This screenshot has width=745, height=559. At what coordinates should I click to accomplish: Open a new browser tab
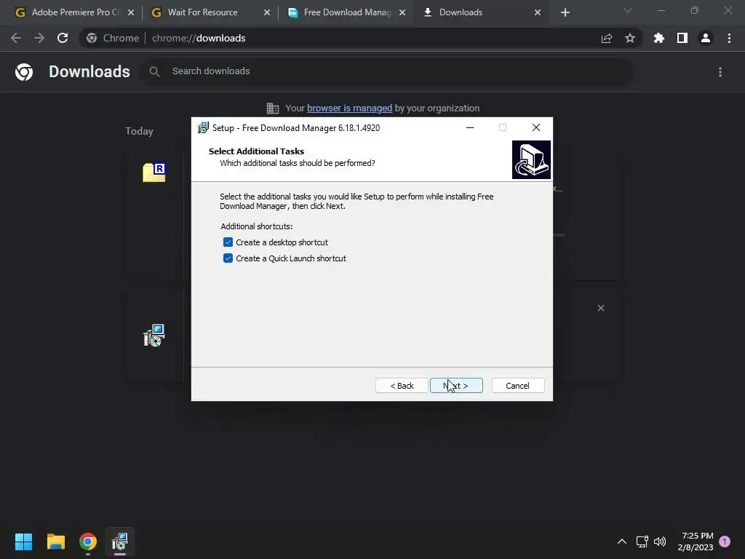pyautogui.click(x=565, y=13)
